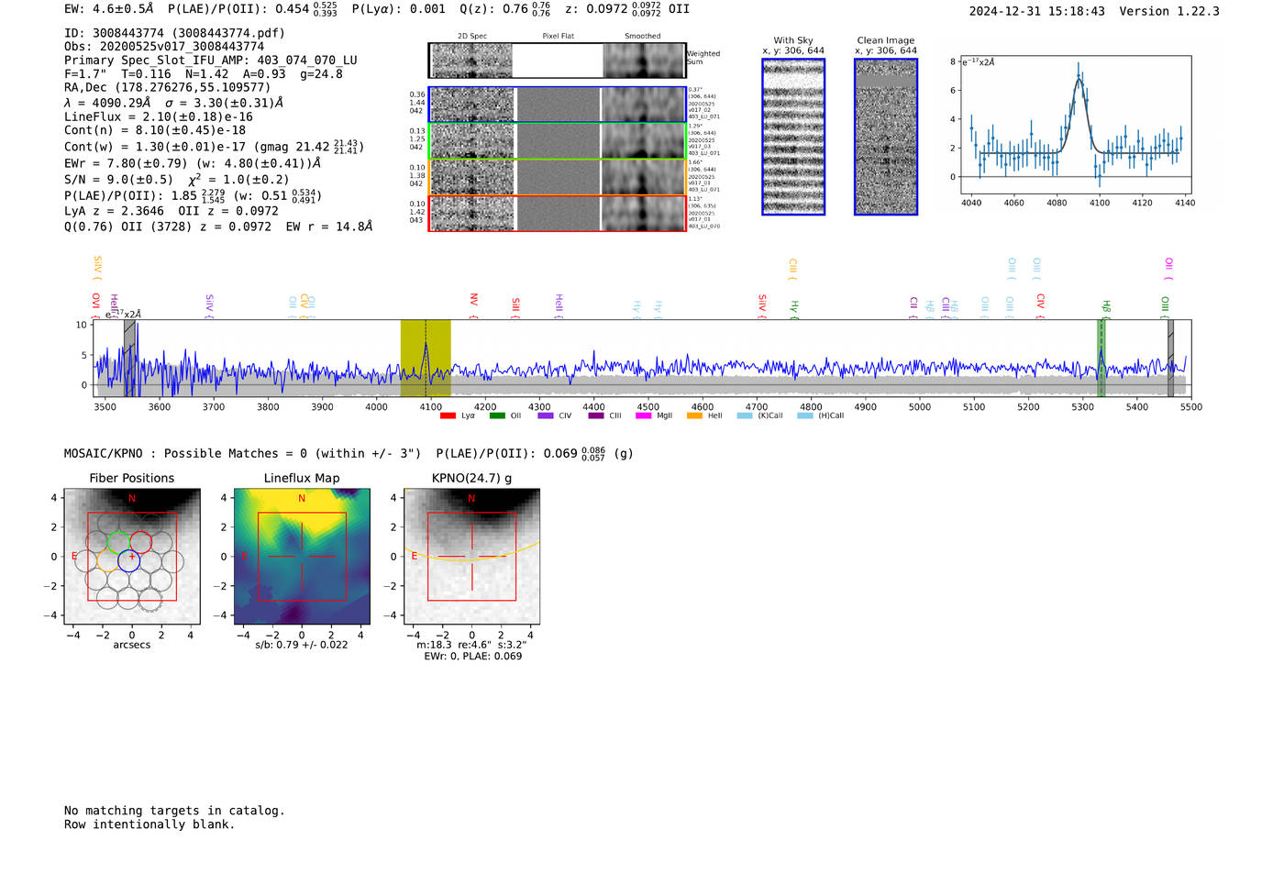1284x874 pixels.
Task: Select the red-bordered fiber Pixel Flat cutout
Action: pyautogui.click(x=558, y=214)
